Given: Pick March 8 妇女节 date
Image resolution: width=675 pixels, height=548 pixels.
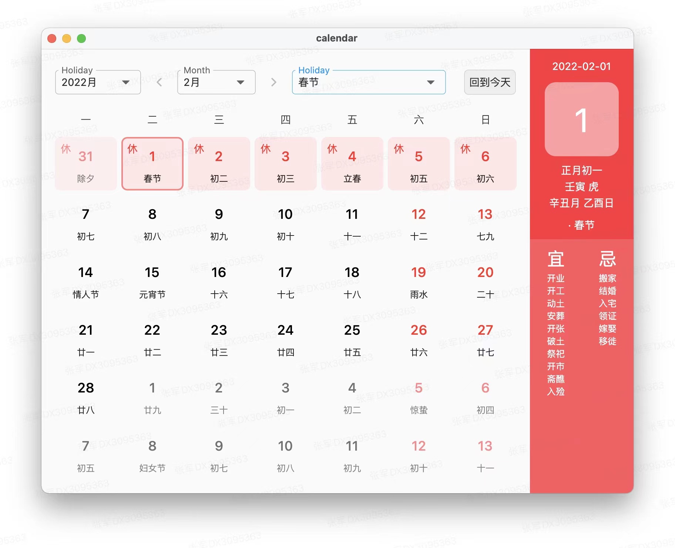Looking at the screenshot, I should 152,456.
